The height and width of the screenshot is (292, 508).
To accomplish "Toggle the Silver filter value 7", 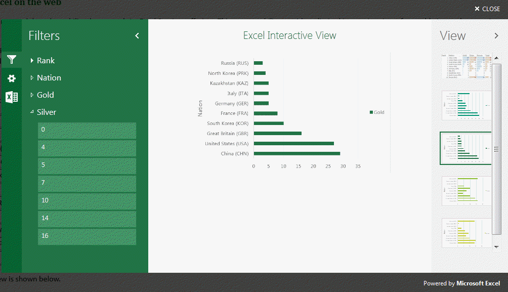I will [87, 182].
